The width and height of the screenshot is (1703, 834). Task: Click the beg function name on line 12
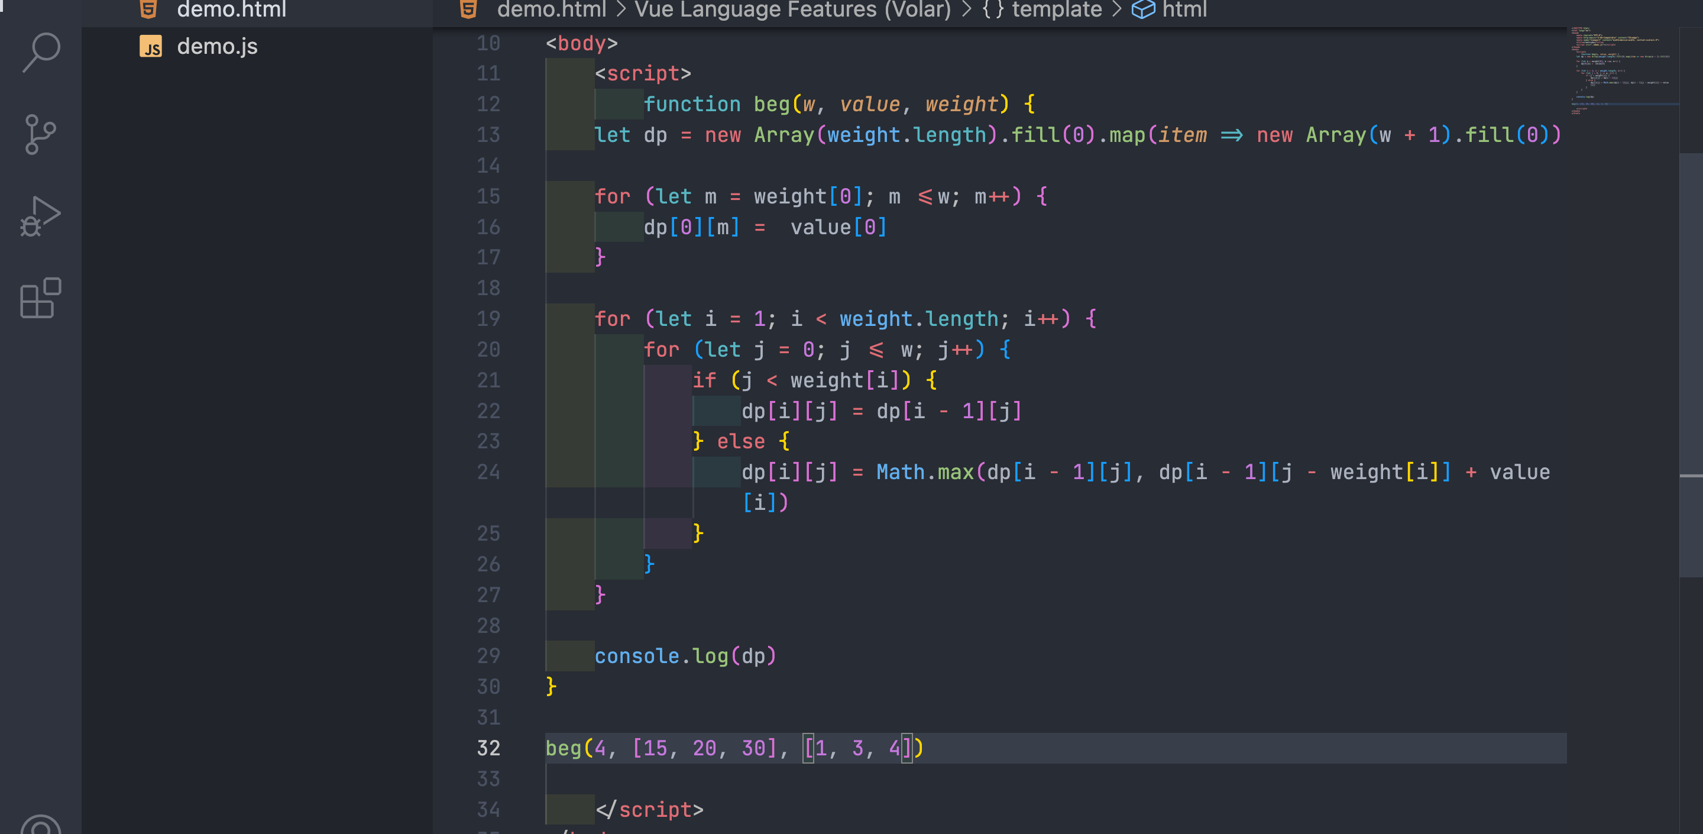772,105
